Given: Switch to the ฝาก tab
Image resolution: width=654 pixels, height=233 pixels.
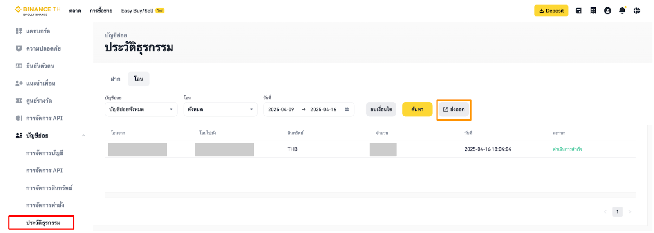Looking at the screenshot, I should [115, 79].
